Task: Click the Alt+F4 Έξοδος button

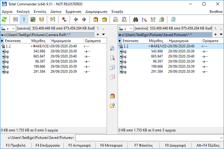Action: [208, 145]
